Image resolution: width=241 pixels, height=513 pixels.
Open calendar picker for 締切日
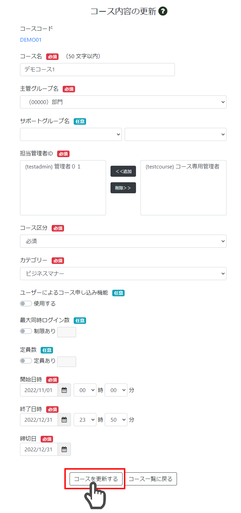coord(64,449)
